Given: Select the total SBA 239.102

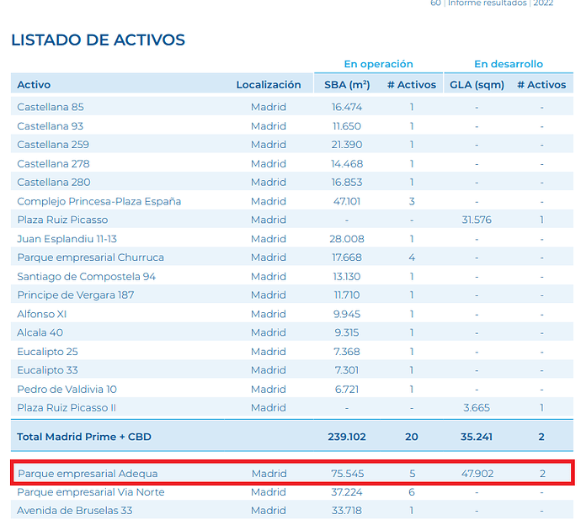Looking at the screenshot, I should (347, 437).
